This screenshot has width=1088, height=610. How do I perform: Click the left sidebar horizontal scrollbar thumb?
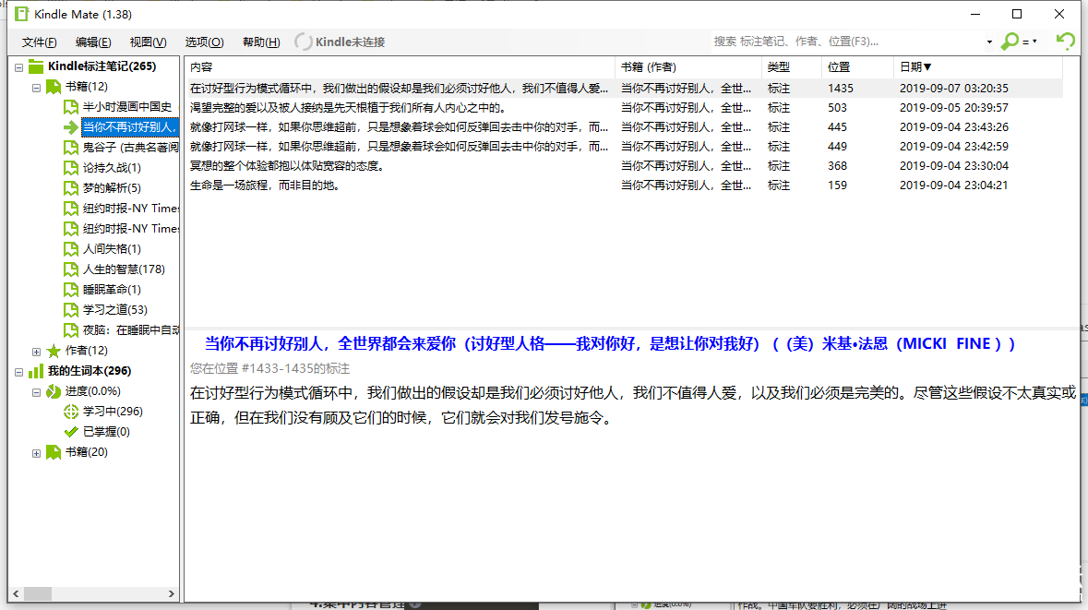(38, 594)
